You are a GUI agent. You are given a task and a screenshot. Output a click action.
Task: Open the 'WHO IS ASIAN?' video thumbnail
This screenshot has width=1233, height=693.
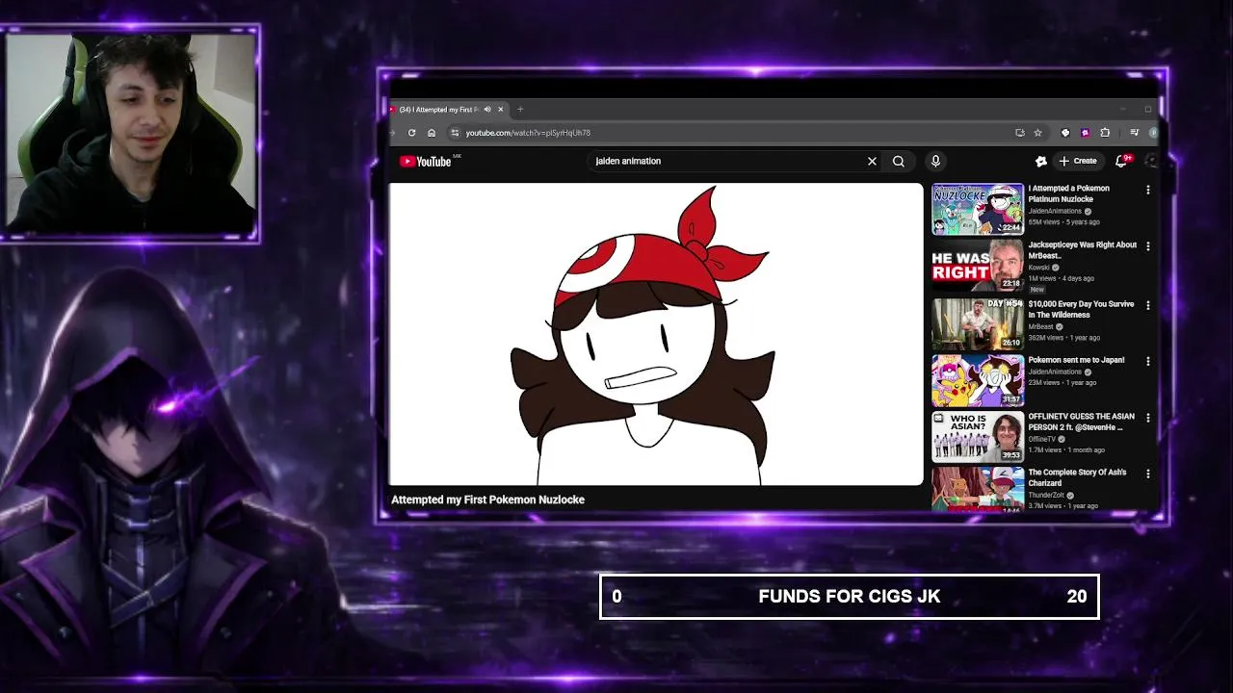point(977,437)
